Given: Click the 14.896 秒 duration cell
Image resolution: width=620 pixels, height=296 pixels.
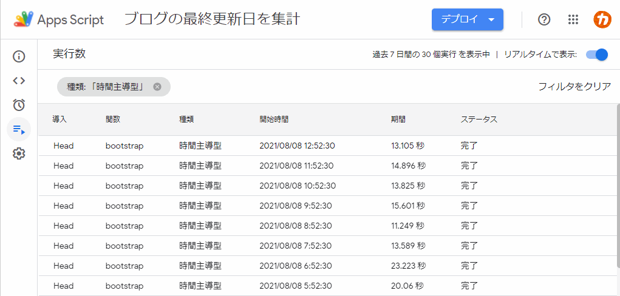Looking at the screenshot, I should point(408,166).
